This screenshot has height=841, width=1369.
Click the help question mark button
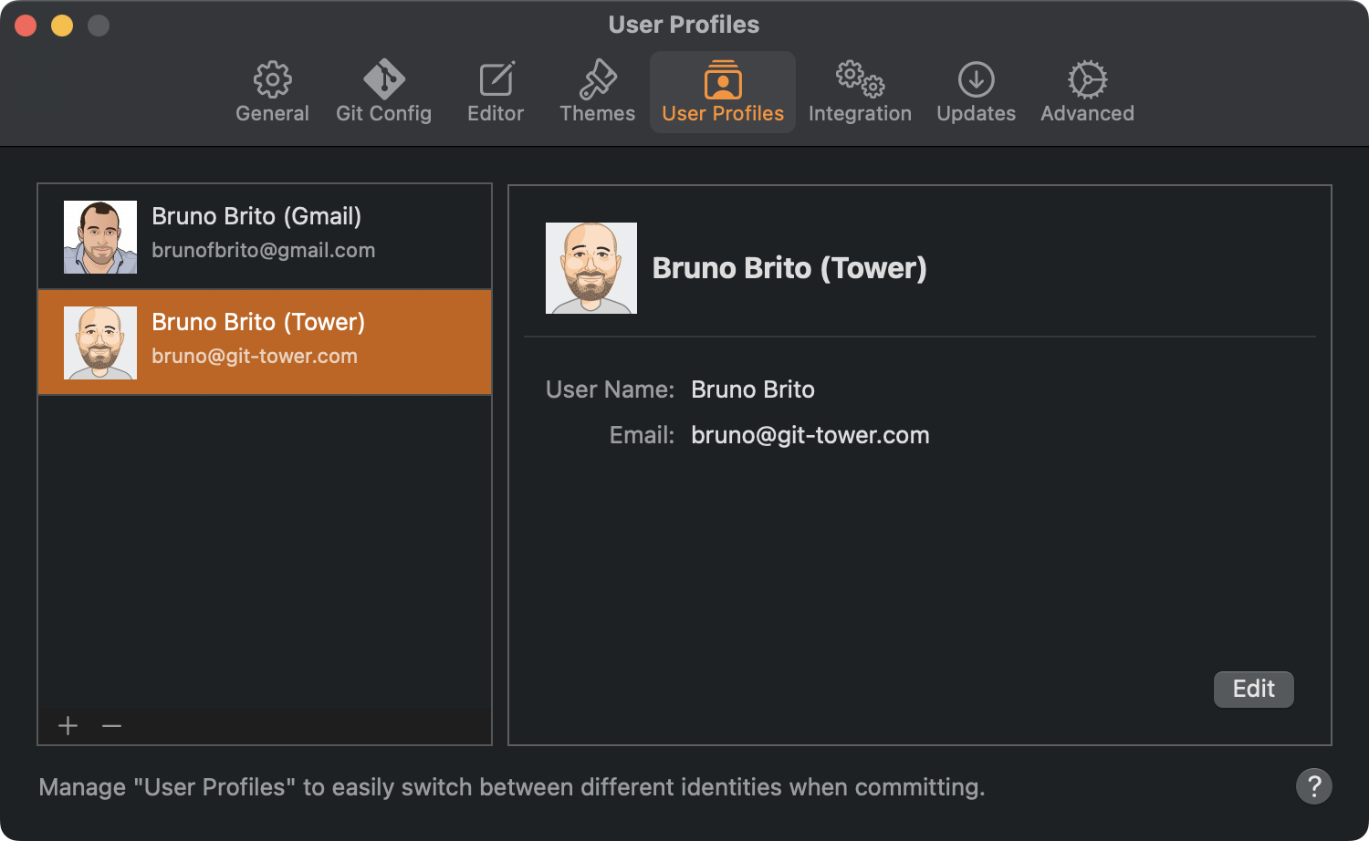(x=1313, y=786)
